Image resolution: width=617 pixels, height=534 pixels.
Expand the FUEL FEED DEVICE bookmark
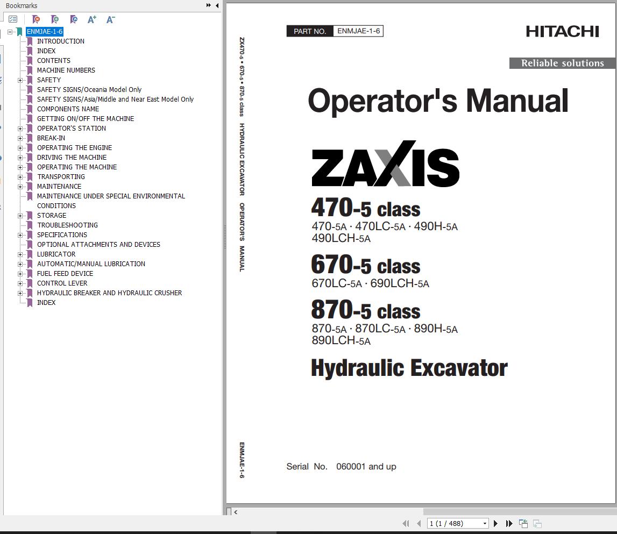pos(20,274)
